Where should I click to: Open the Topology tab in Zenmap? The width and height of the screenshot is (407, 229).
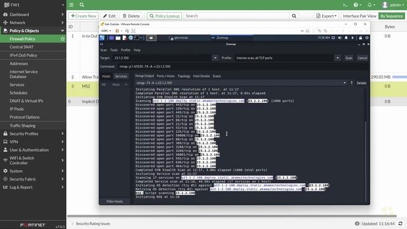[184, 76]
